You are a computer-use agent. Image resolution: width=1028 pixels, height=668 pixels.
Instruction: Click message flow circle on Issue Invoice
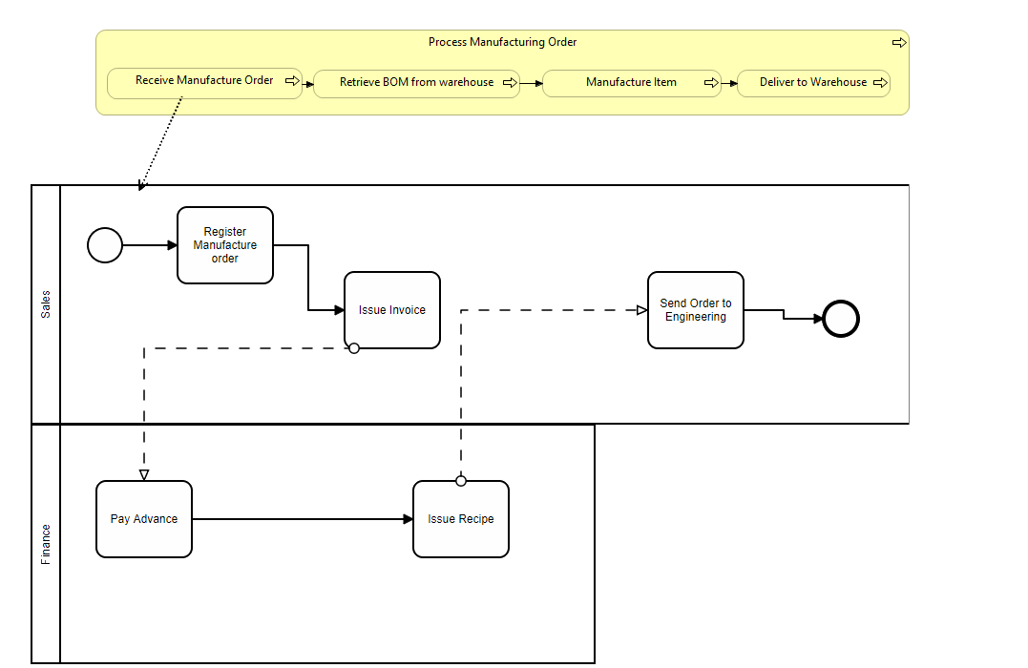(354, 348)
